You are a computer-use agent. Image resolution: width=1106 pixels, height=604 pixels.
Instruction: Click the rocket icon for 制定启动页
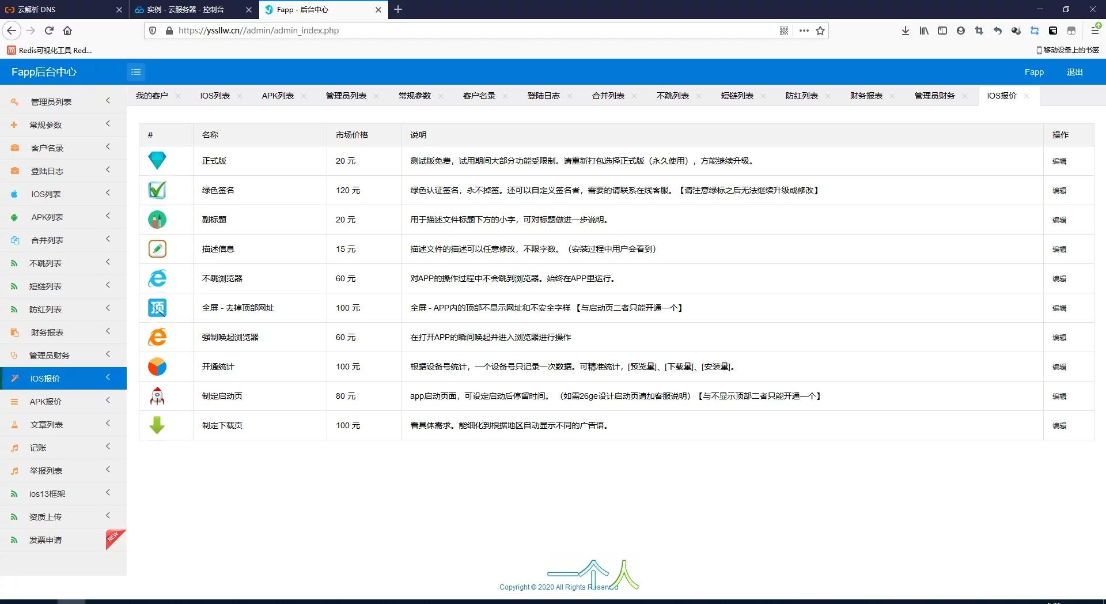pos(157,396)
